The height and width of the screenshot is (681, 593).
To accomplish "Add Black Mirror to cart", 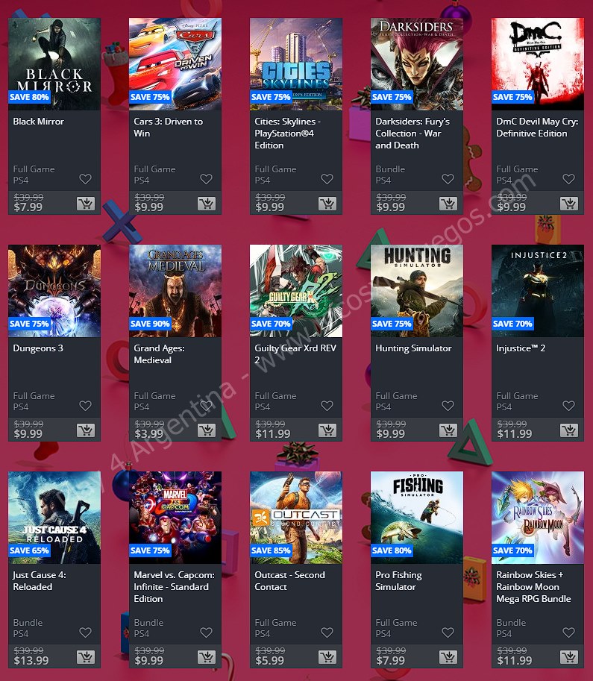I will 86,204.
